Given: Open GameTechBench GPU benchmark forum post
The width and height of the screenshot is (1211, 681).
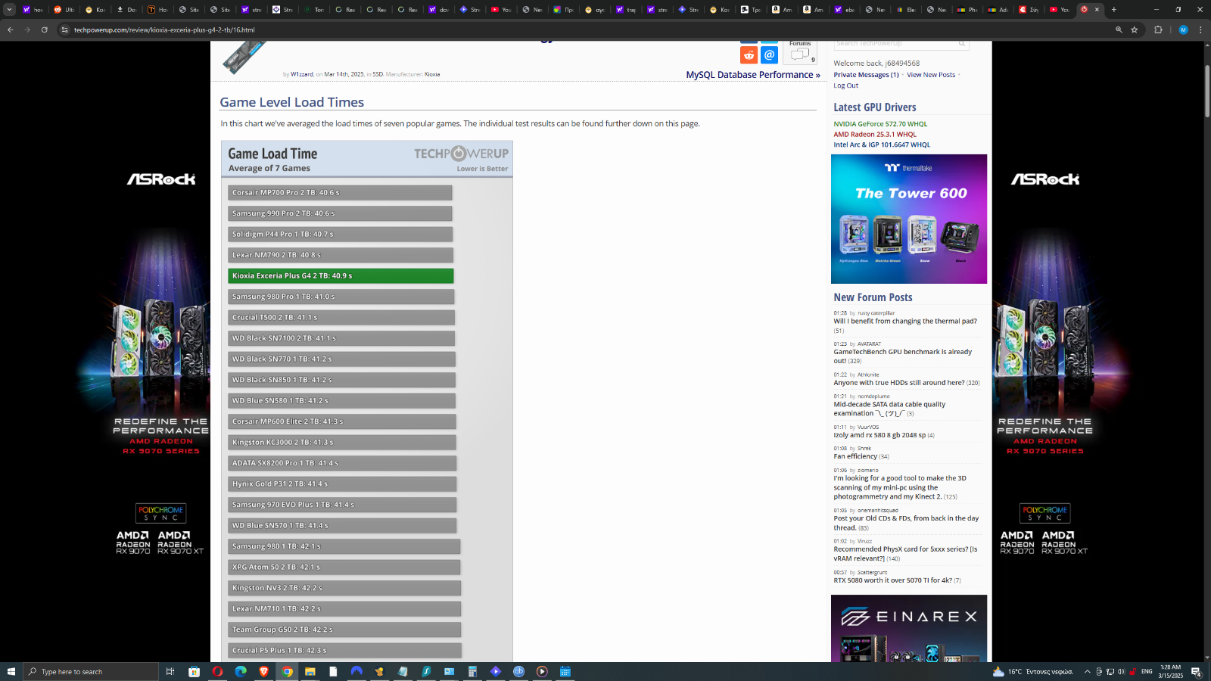Looking at the screenshot, I should [903, 356].
